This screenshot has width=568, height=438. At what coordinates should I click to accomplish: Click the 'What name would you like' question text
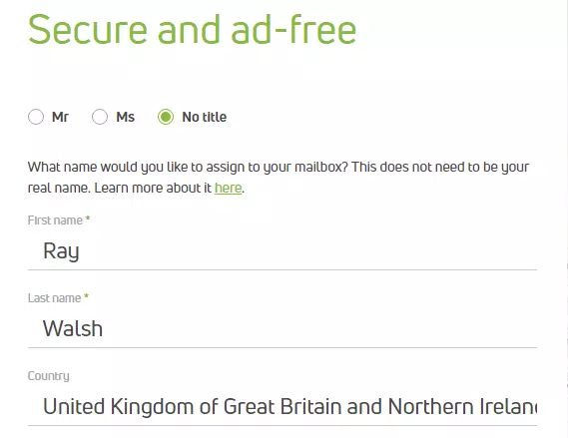pos(279,168)
